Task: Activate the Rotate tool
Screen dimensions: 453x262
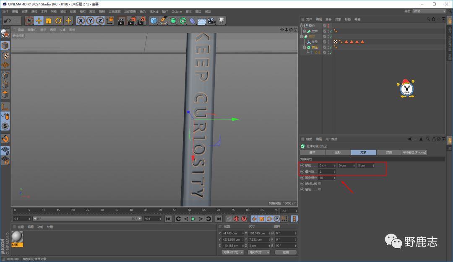Action: 58,21
